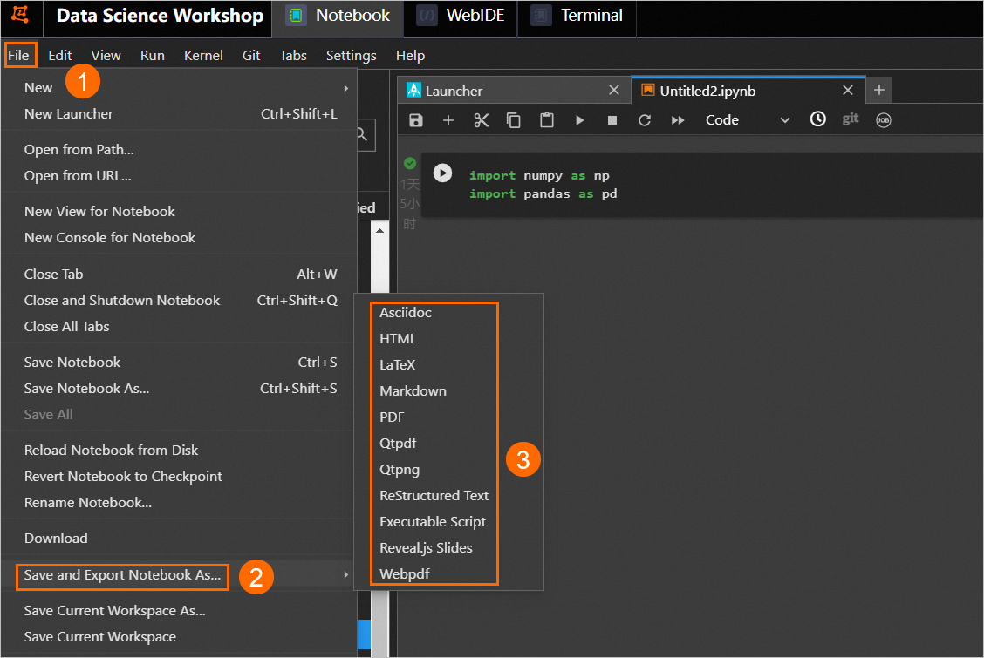Choose Open from URL...
The image size is (984, 658).
click(x=179, y=176)
